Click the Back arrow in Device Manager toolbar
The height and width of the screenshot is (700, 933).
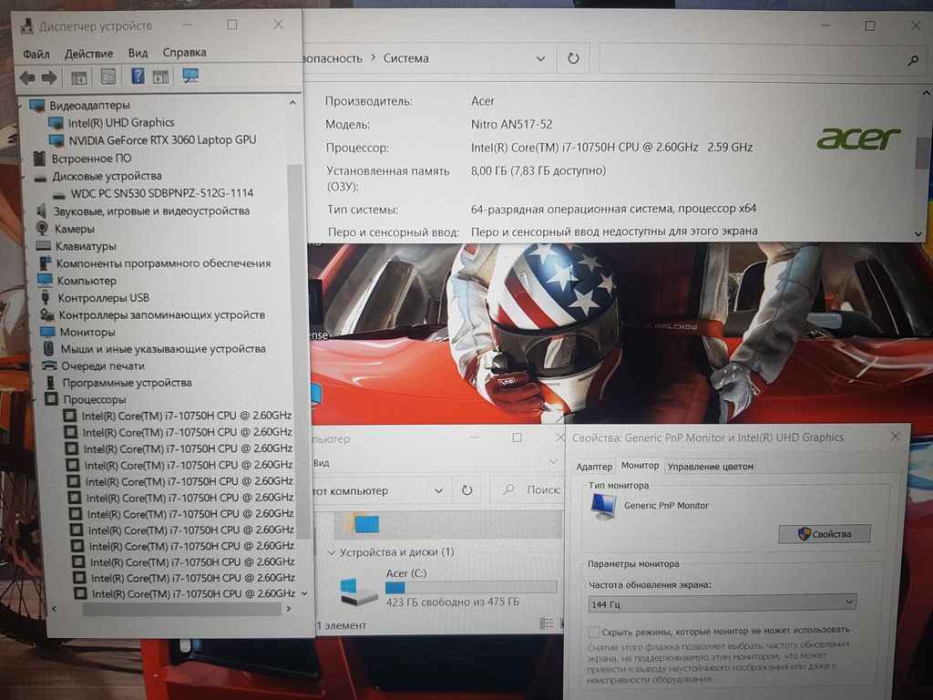coord(27,77)
